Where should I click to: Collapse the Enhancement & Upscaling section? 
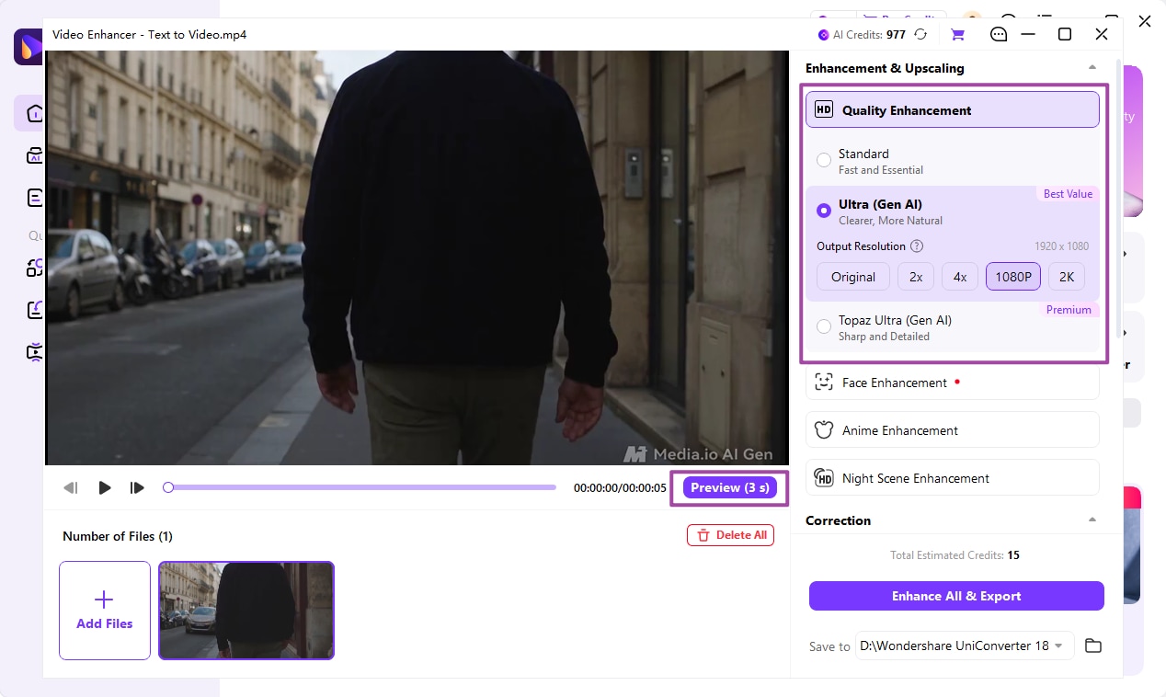click(1092, 68)
